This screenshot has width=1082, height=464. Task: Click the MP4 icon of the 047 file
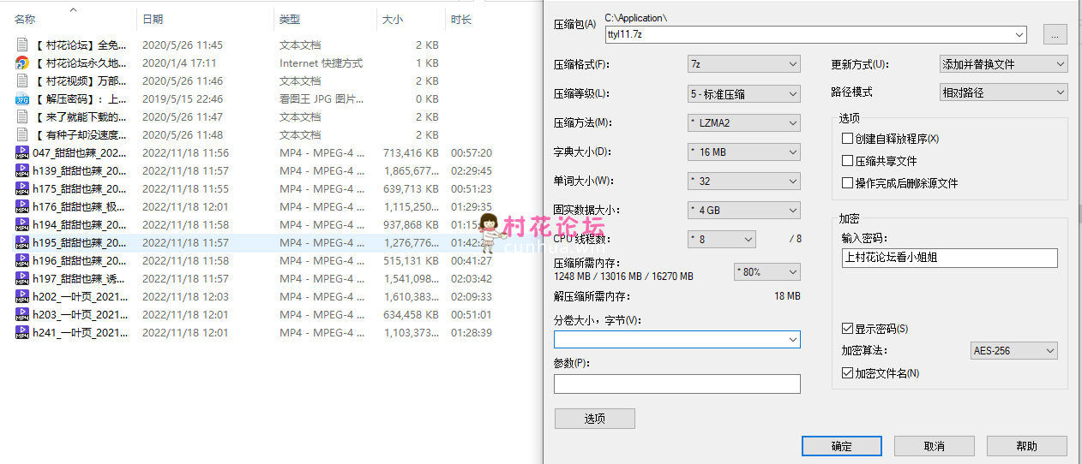22,153
